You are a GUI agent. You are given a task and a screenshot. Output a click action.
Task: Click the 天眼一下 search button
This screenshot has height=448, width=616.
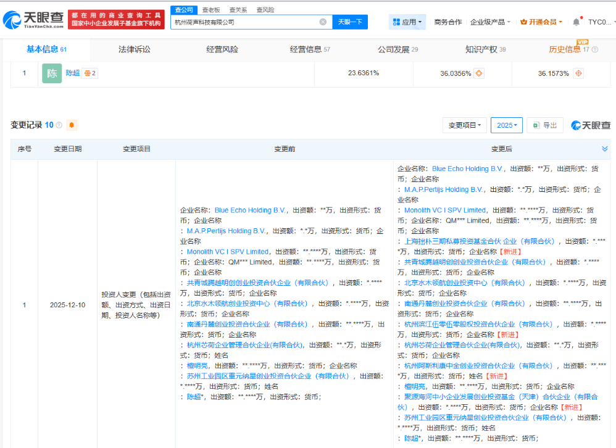click(350, 22)
